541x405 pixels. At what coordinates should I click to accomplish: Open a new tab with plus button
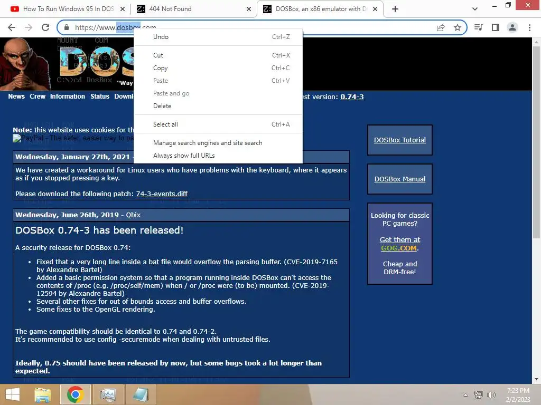(x=395, y=9)
